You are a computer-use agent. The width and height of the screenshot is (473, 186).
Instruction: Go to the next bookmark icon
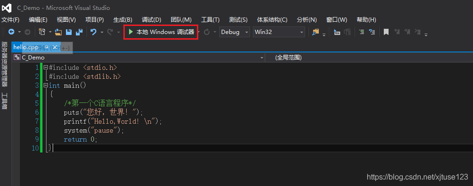(407, 32)
